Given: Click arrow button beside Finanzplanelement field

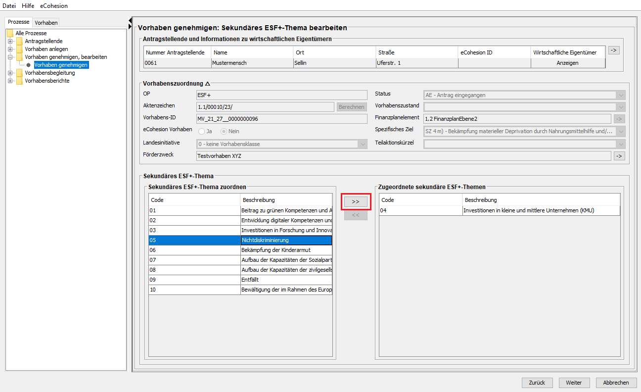Looking at the screenshot, I should 619,118.
